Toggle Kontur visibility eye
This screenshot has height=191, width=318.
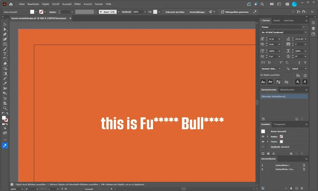click(x=263, y=136)
